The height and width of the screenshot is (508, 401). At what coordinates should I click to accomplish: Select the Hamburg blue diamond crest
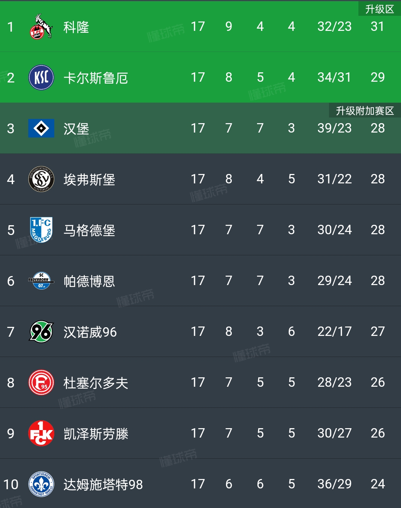[x=41, y=128]
